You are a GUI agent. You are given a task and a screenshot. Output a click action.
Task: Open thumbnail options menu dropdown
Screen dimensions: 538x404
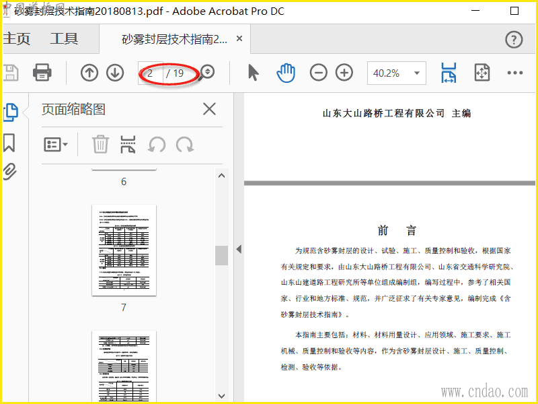tap(56, 144)
